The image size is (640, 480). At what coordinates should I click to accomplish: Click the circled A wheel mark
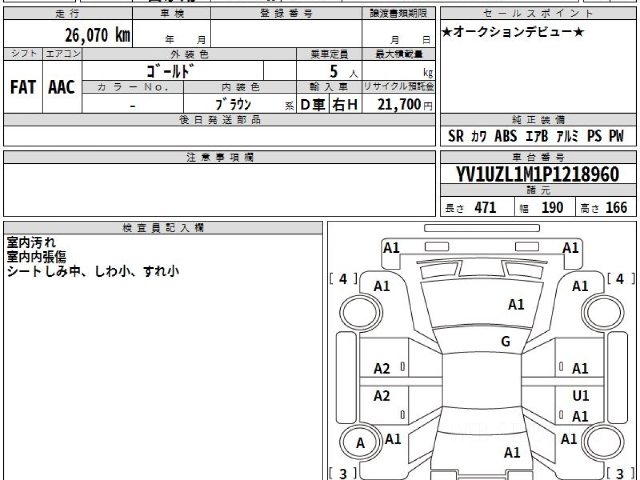pos(361,443)
